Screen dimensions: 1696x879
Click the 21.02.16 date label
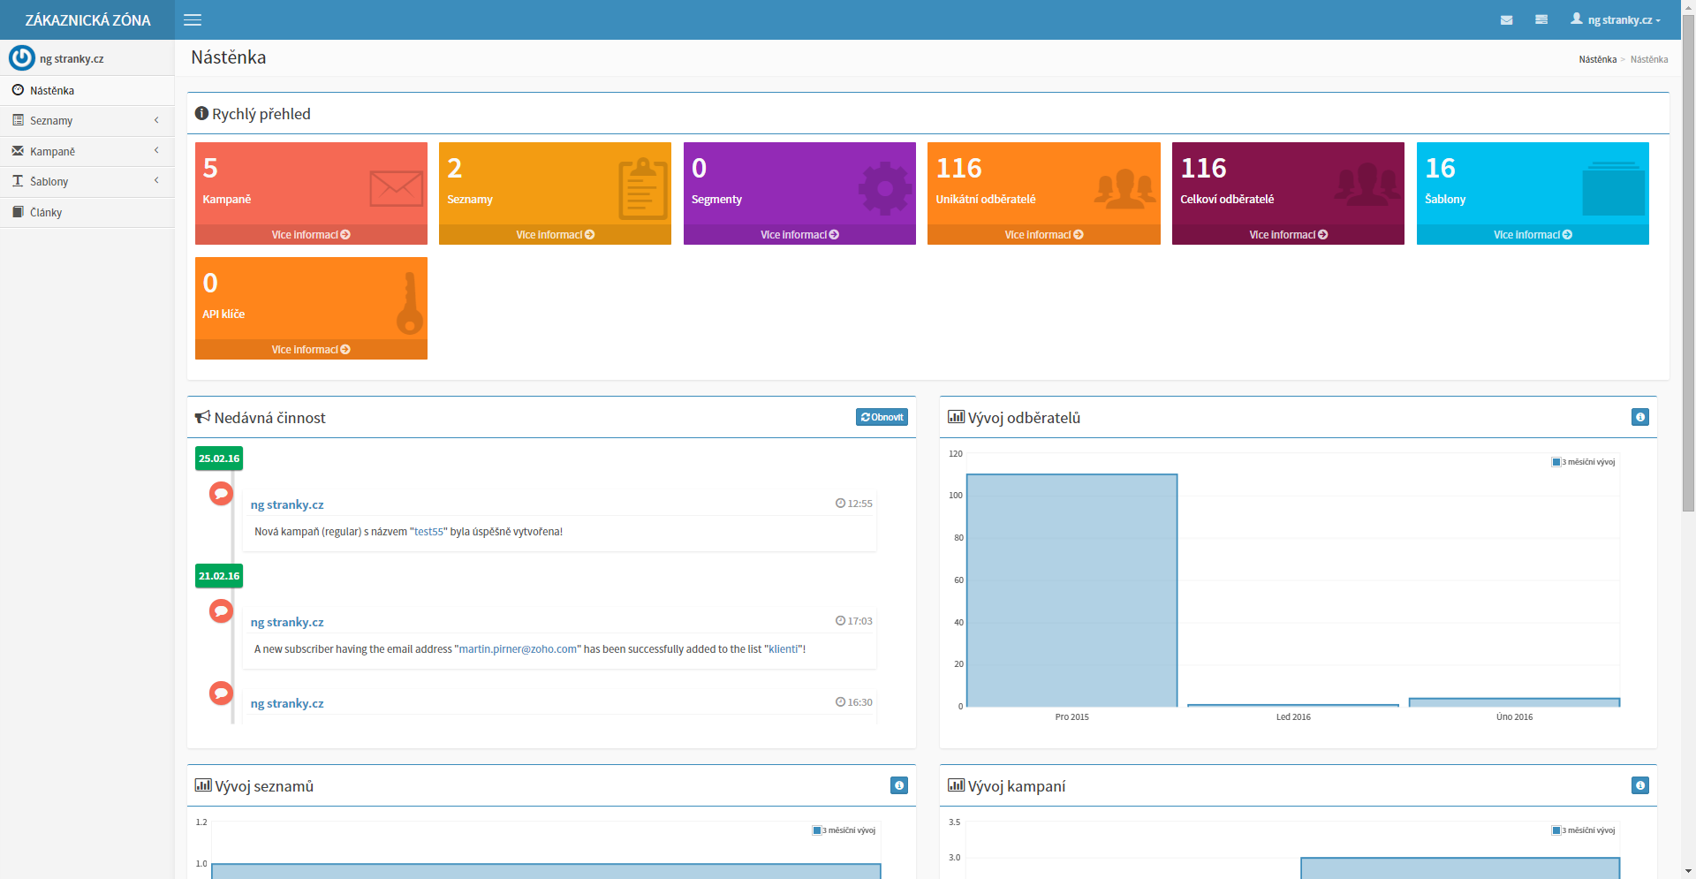point(219,576)
